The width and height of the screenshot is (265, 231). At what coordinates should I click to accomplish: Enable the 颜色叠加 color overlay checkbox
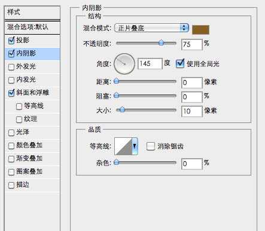(x=11, y=146)
